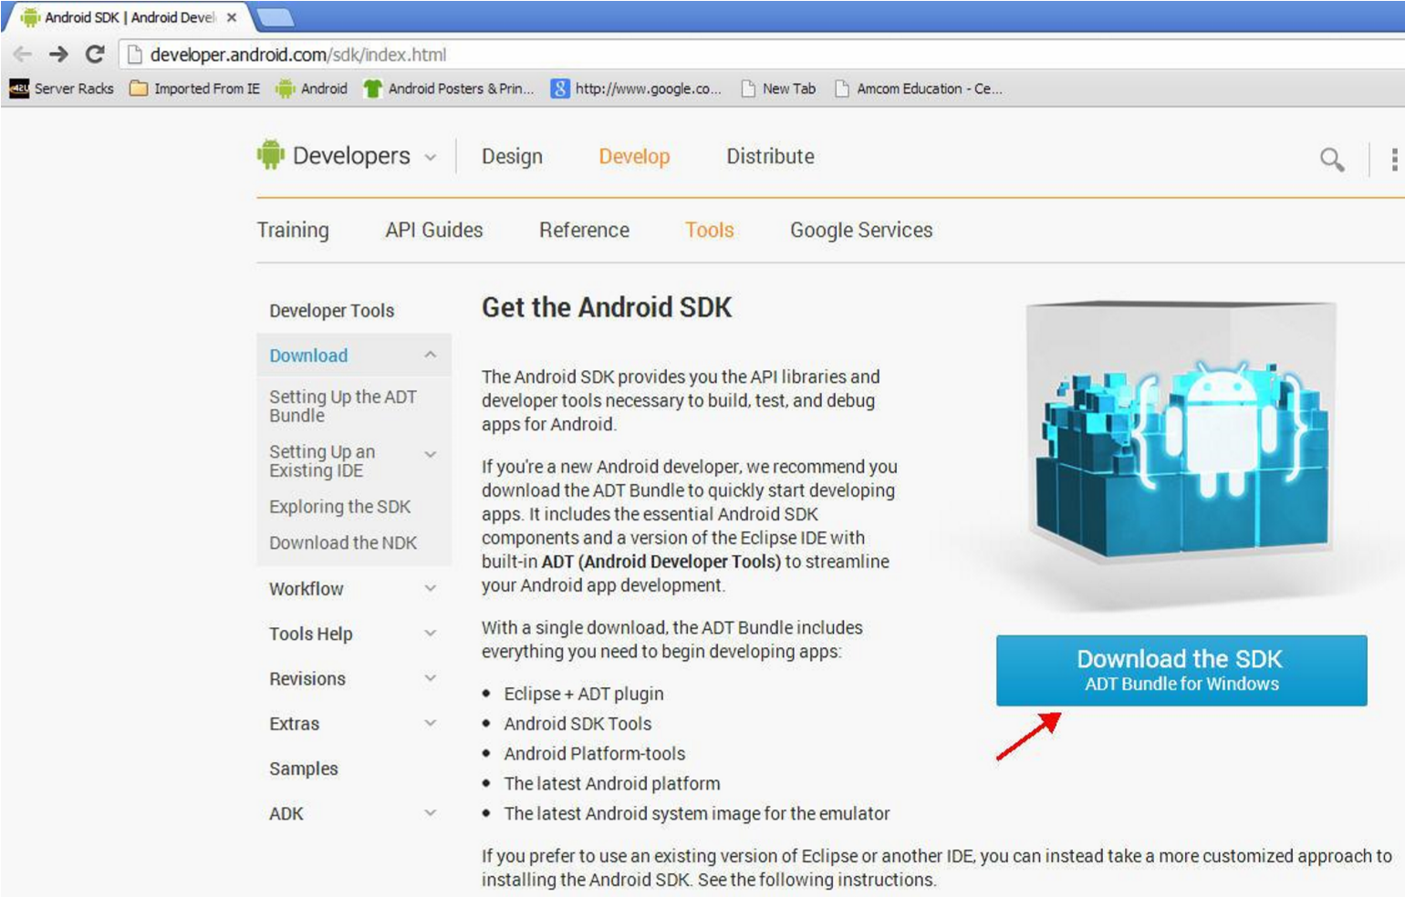
Task: Open the Reference tab
Action: click(x=584, y=230)
